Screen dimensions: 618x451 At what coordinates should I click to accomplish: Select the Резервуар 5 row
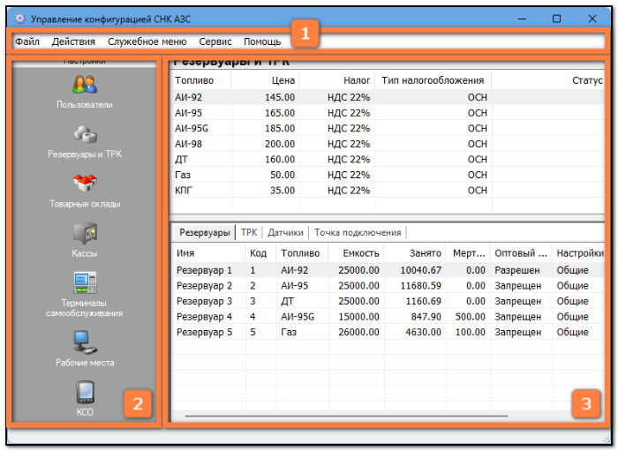(388, 332)
